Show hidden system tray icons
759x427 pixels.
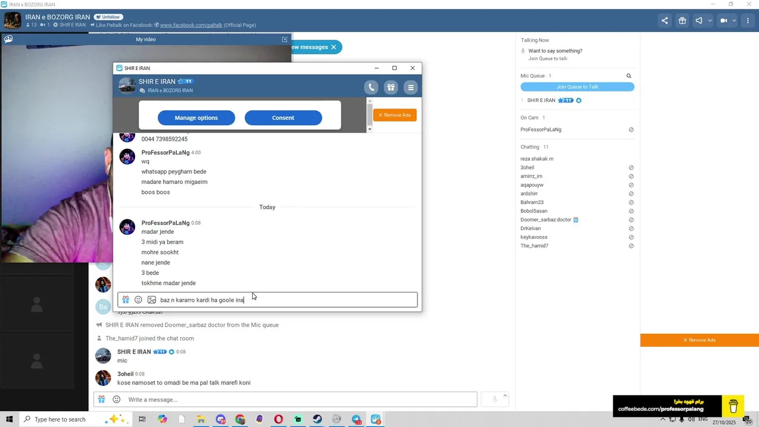point(663,419)
